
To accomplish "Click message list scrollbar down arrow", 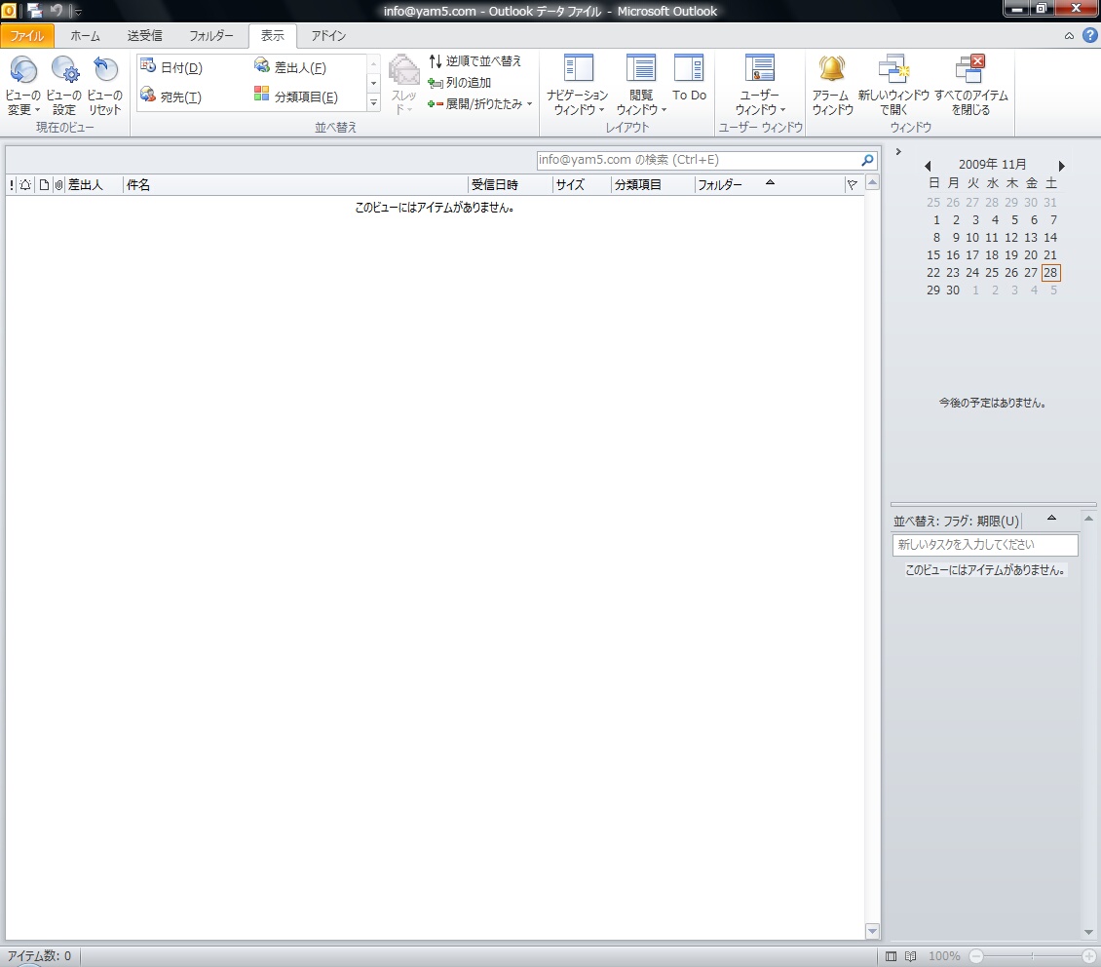I will [x=872, y=931].
